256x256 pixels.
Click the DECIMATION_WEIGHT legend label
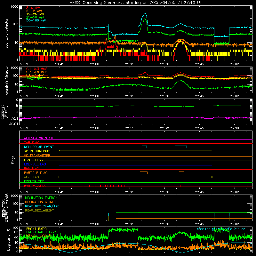pos(41,202)
